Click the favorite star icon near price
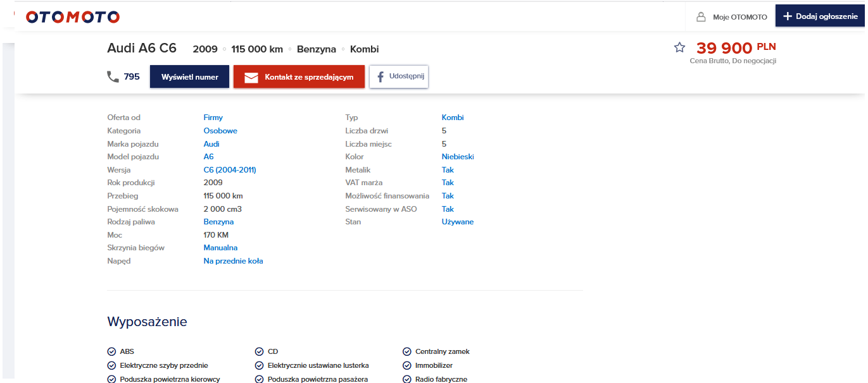 tap(679, 47)
